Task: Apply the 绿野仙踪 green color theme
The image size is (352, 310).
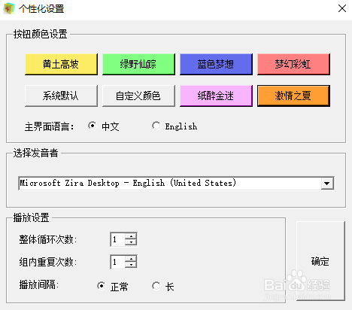Action: click(138, 64)
